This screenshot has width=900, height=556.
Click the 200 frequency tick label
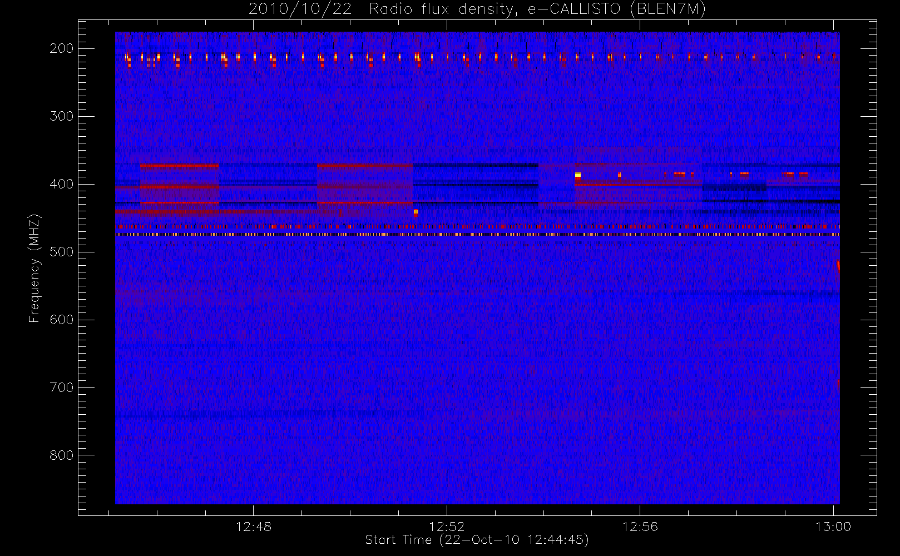coord(62,48)
